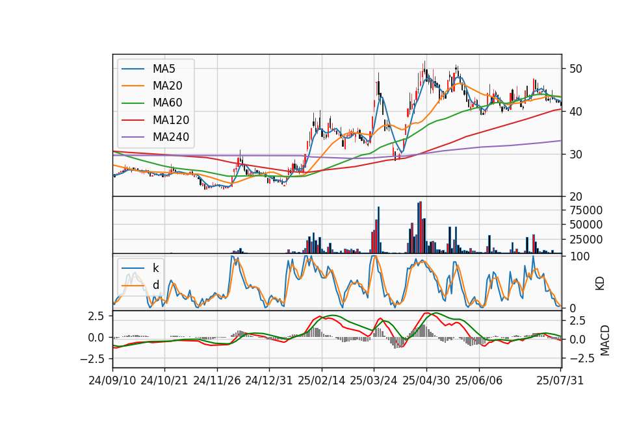The image size is (624, 448).
Task: Click the MA120 legend label
Action: coord(171,120)
